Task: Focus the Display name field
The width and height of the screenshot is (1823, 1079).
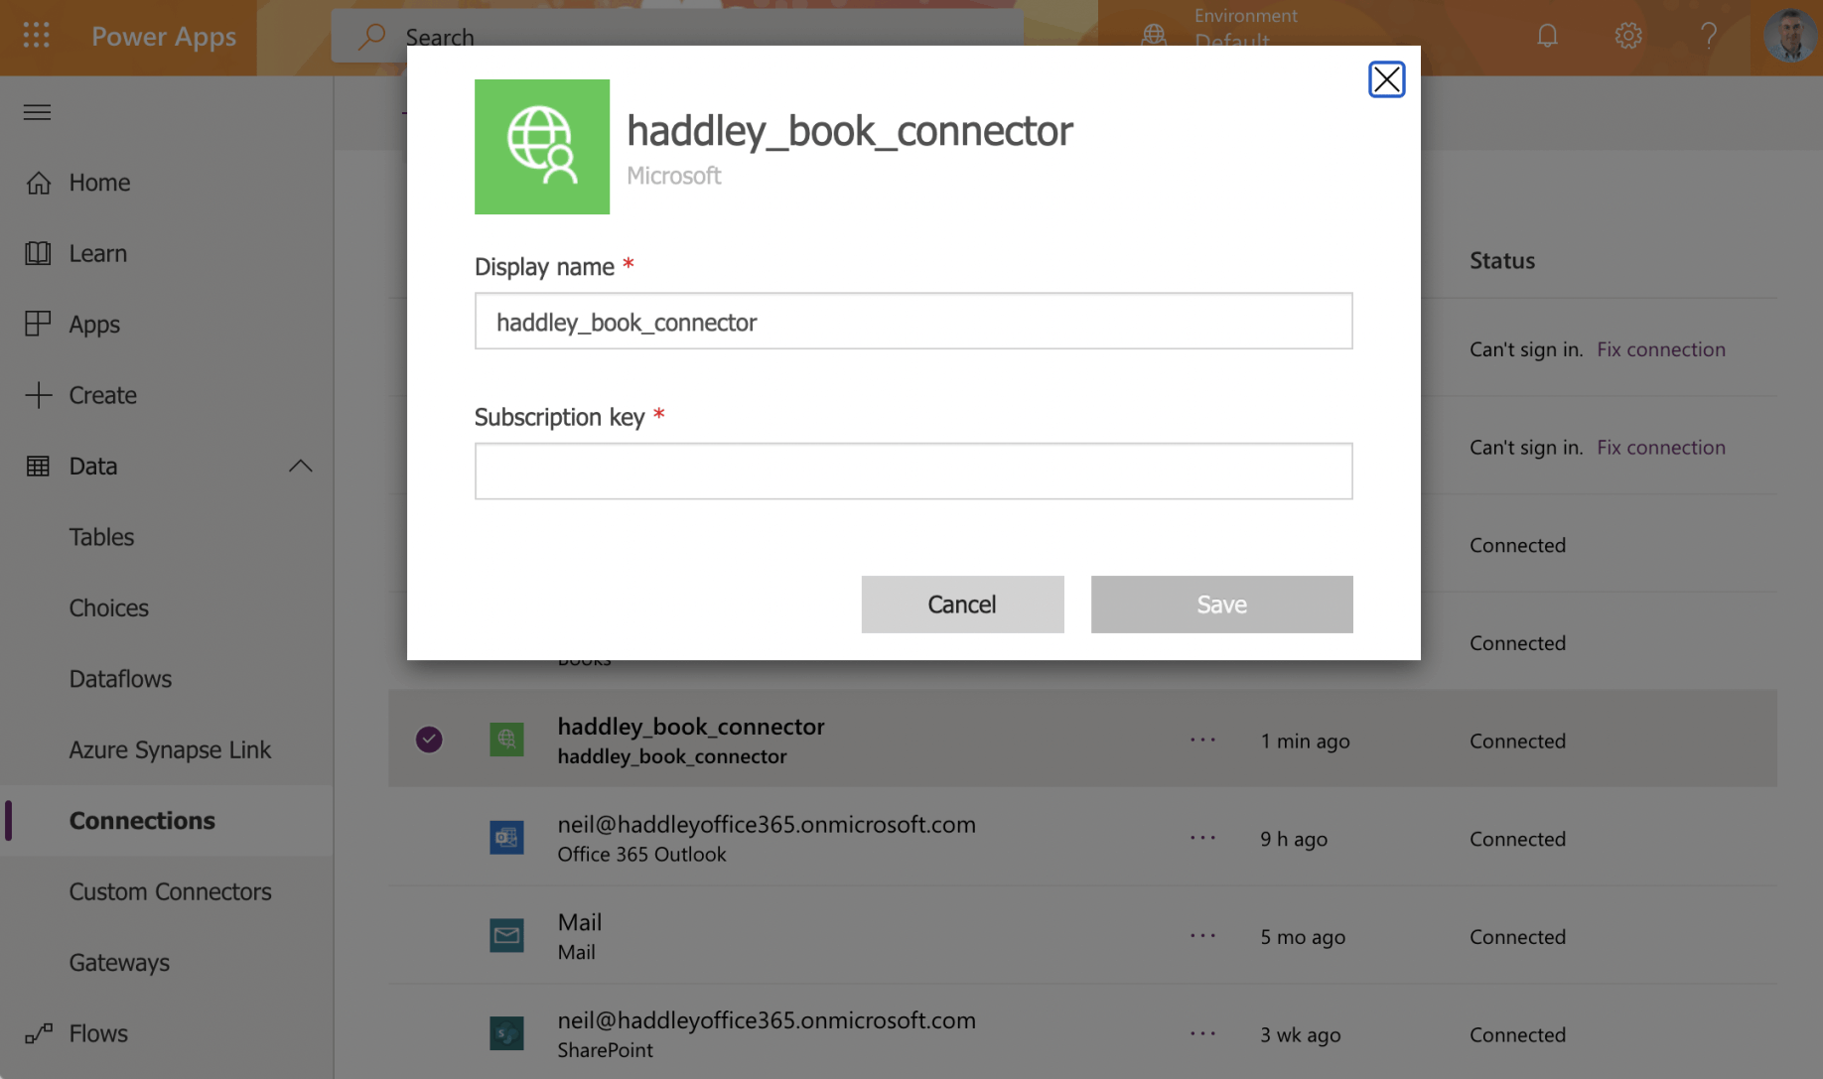Action: (913, 321)
